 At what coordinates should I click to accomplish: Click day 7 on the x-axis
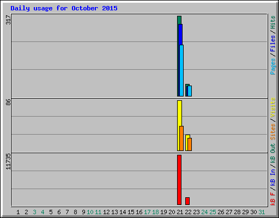point(67,212)
